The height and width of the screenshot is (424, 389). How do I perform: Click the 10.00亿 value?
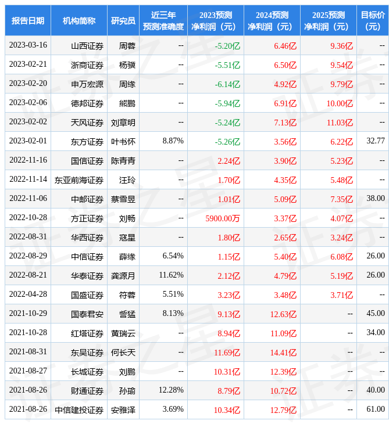[x=340, y=103]
